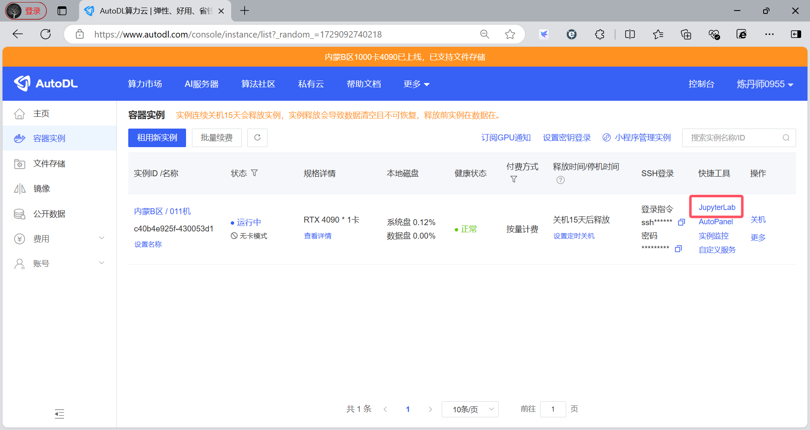The width and height of the screenshot is (810, 430).
Task: Collapse the sidebar with bottom toggle icon
Action: coord(59,414)
